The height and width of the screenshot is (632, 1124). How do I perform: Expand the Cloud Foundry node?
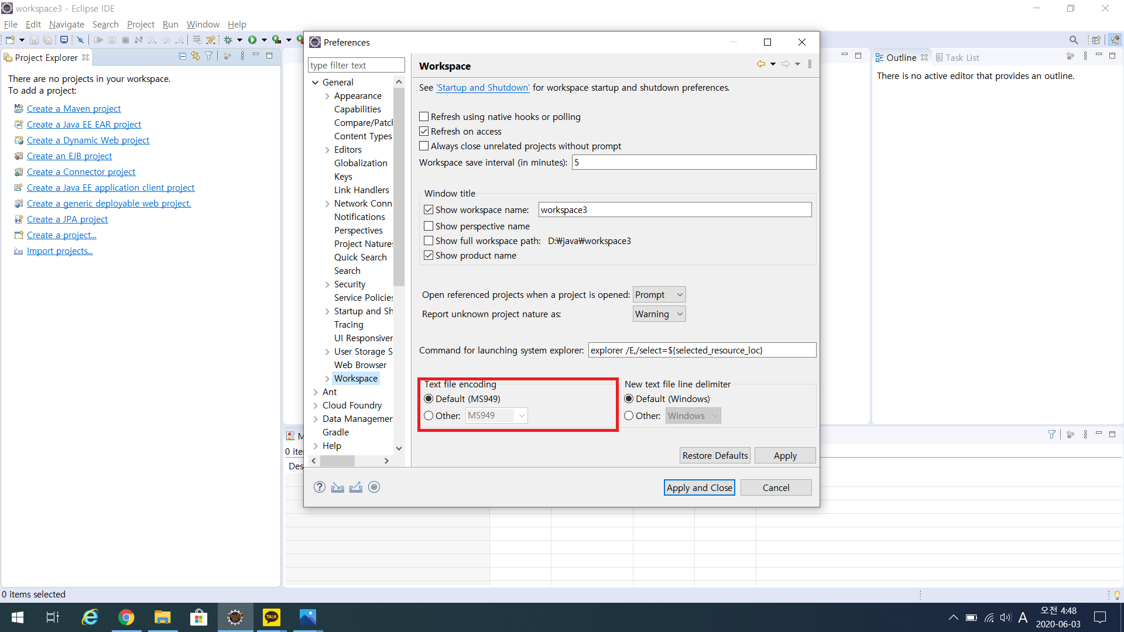pos(316,406)
